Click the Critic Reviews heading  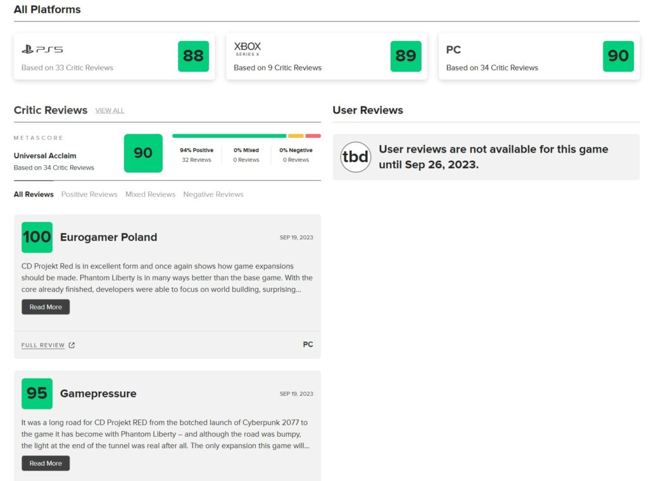[x=51, y=111]
